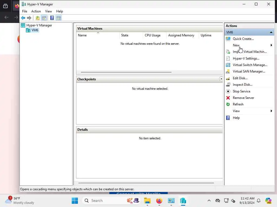Open Virtual Switch Manager
Screen dimensions: 277x207
(x=250, y=65)
